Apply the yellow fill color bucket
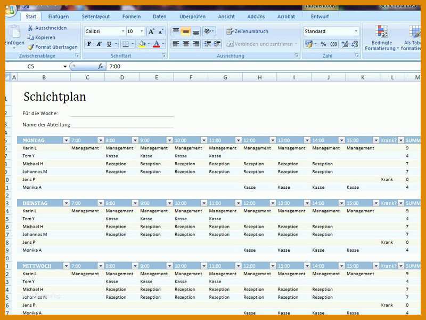The height and width of the screenshot is (320, 426). [x=142, y=44]
